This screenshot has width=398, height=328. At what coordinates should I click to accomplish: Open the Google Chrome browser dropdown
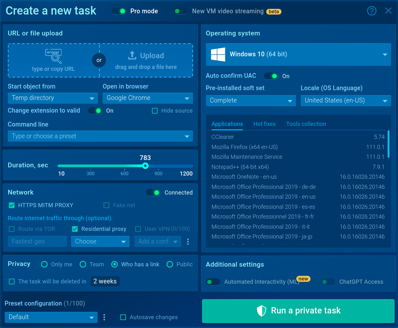click(x=148, y=98)
